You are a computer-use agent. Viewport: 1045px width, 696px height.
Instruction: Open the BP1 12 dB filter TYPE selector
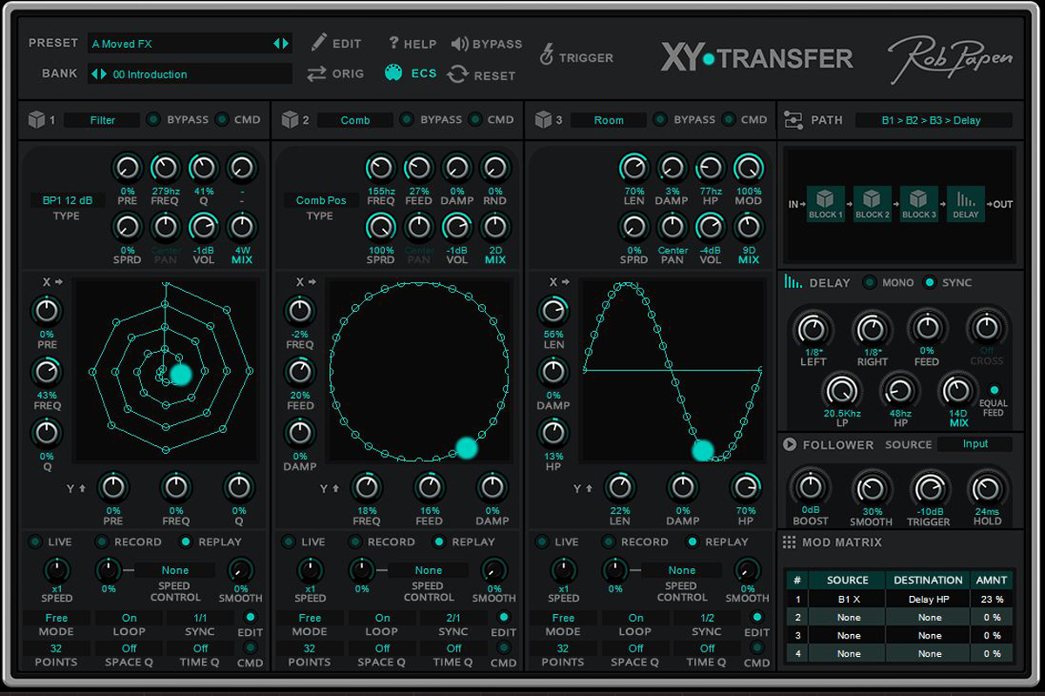tap(67, 200)
